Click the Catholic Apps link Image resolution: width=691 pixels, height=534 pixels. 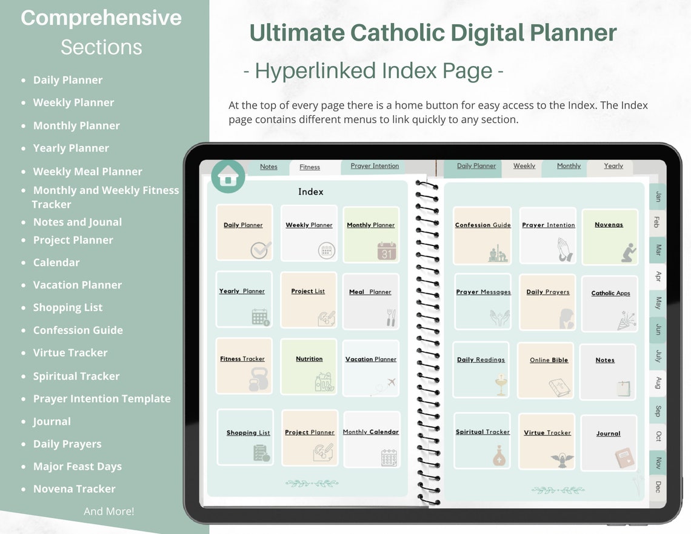(610, 303)
